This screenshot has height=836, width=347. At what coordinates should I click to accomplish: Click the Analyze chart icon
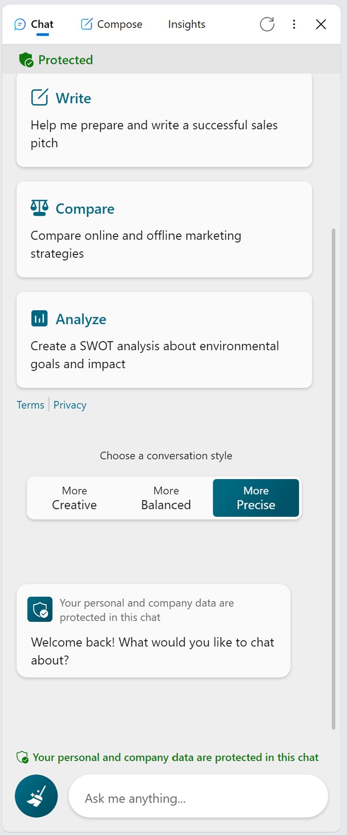(x=40, y=318)
